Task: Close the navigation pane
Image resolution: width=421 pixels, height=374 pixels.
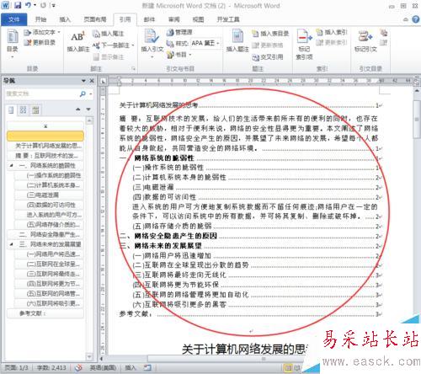Action: [x=92, y=81]
